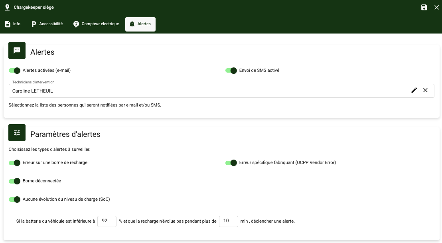This screenshot has width=442, height=243.
Task: Disable the Borne déconnectée alert
Action: click(x=15, y=181)
